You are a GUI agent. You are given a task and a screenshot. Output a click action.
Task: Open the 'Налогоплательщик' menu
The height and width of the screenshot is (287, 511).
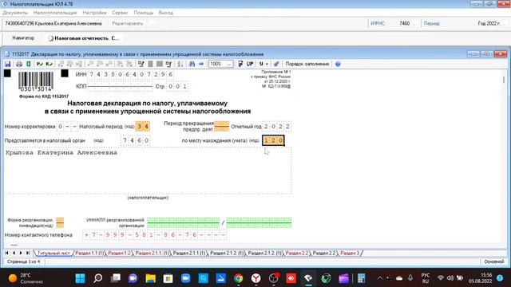(55, 13)
